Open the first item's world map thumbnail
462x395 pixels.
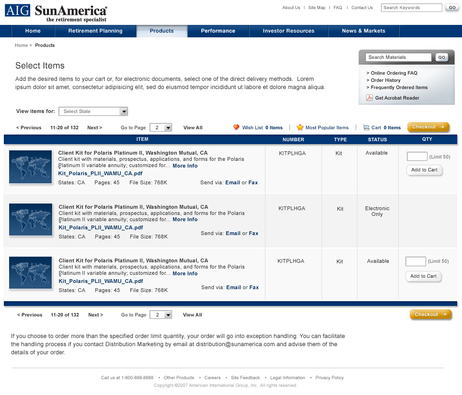[31, 167]
